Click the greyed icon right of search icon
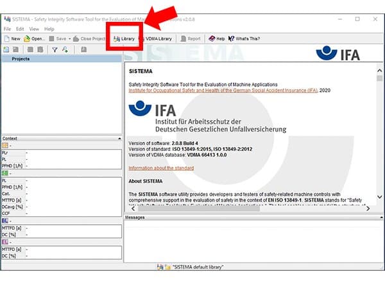The image size is (385, 285). coord(83,49)
